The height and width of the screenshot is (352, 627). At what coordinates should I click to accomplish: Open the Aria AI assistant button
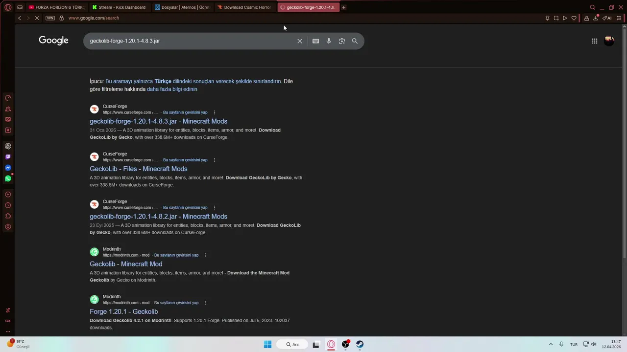(607, 18)
